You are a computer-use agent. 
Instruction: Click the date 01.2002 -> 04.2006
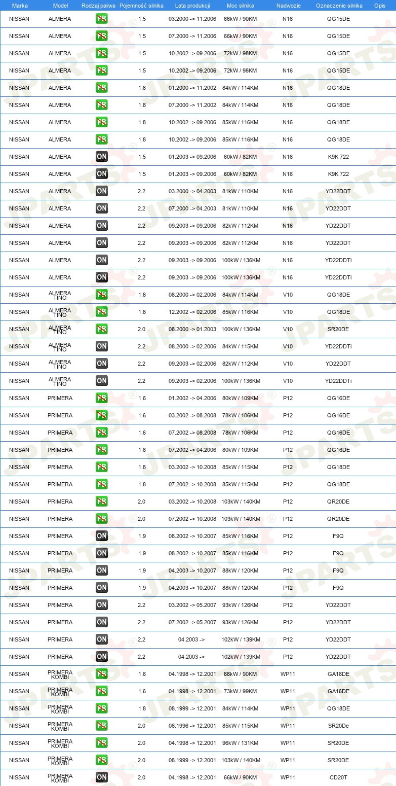[x=192, y=398]
